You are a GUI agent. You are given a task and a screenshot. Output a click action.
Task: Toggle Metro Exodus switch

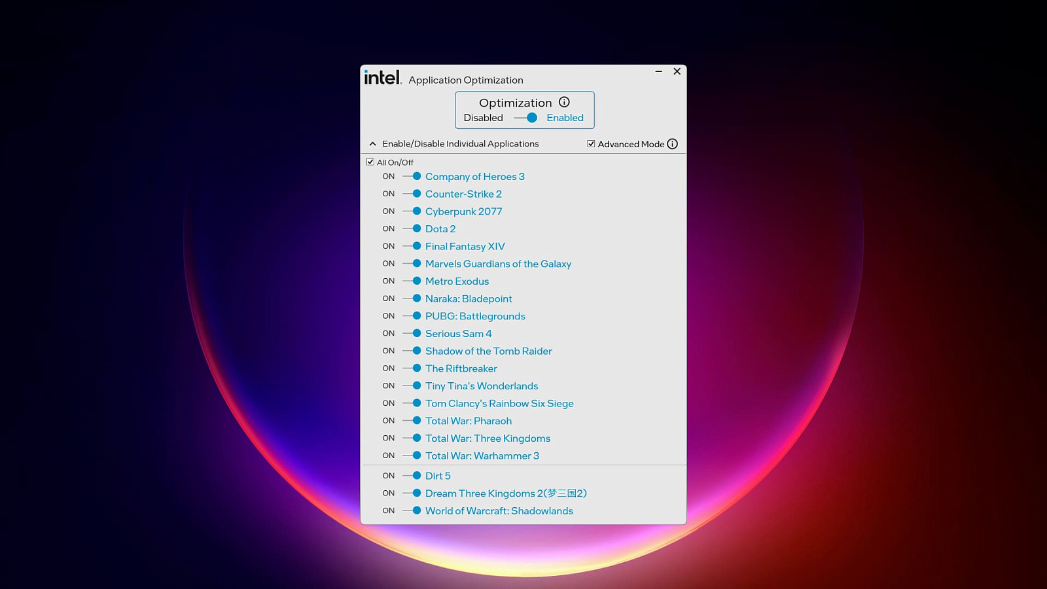pyautogui.click(x=412, y=281)
